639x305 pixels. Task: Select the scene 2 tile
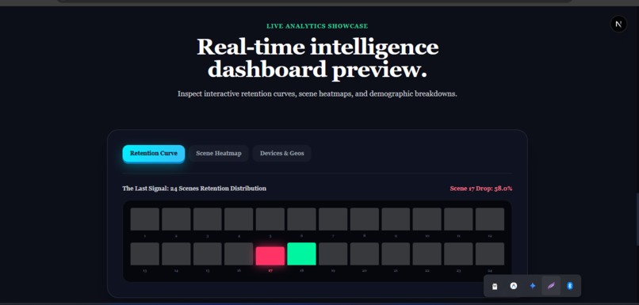[176, 219]
